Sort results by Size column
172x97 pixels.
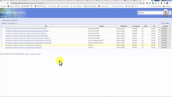click(x=154, y=26)
